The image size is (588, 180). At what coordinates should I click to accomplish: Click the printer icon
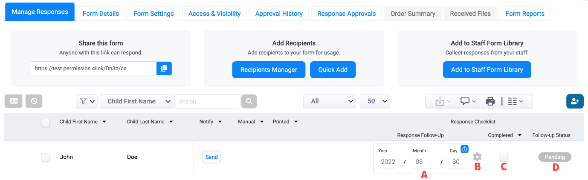coord(490,101)
